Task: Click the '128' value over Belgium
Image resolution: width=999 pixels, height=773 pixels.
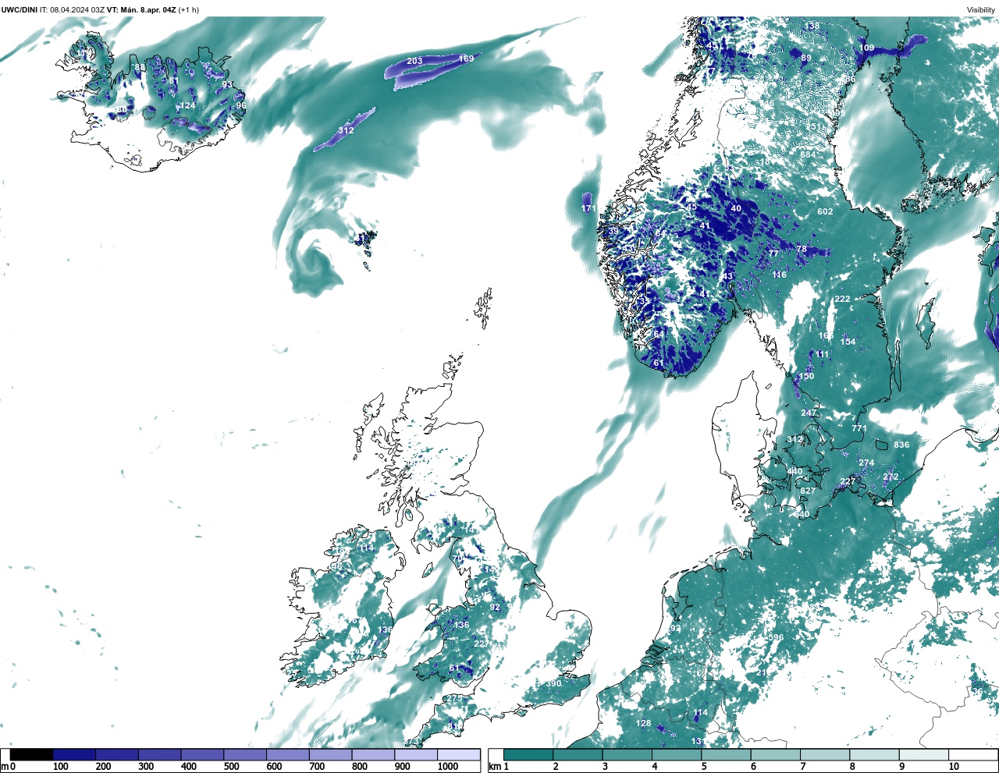Action: pos(643,723)
